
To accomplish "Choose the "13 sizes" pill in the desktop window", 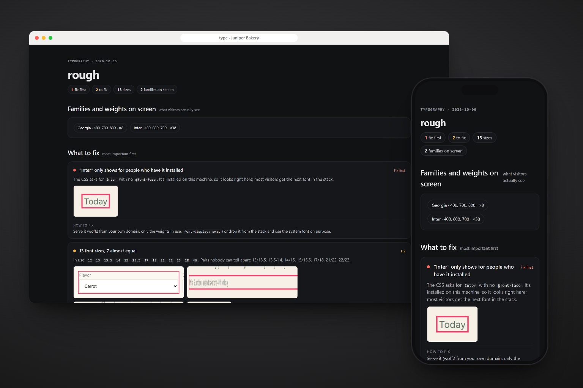I will 124,90.
